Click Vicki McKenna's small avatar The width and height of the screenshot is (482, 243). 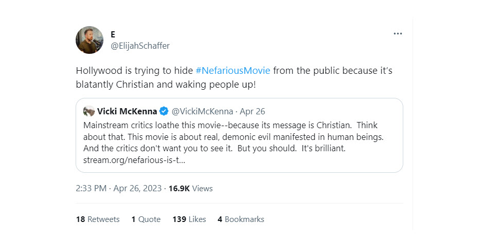pos(89,111)
